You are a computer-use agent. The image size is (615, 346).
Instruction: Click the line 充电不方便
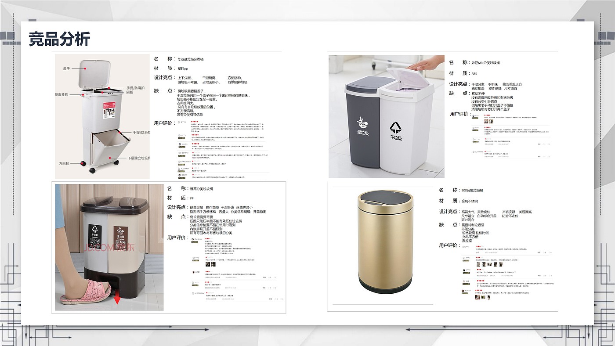click(470, 237)
